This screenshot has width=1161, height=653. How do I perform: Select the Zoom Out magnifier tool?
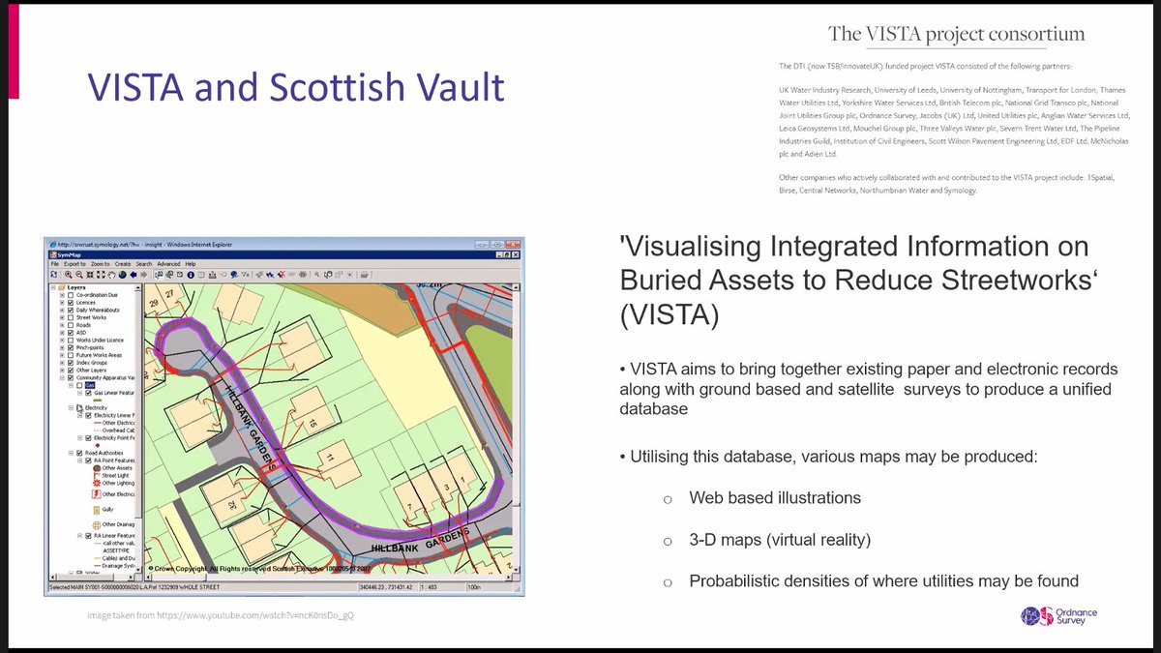pos(79,275)
